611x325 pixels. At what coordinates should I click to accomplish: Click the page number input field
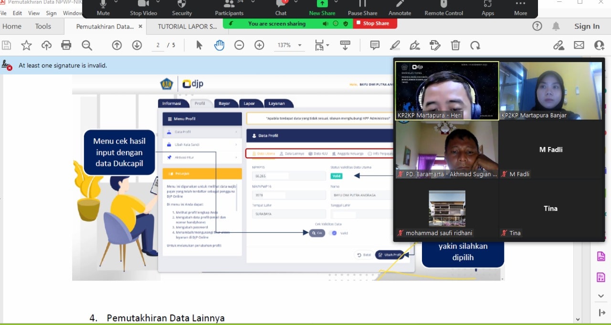coord(158,45)
